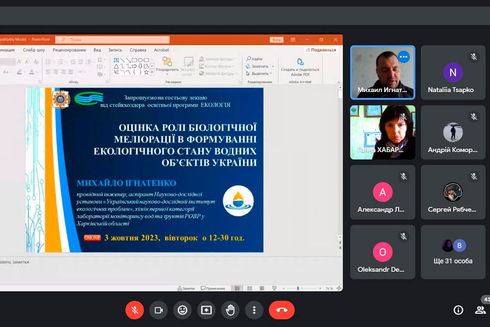This screenshot has height=327, width=490.
Task: Open the meeting details info icon
Action: (x=458, y=310)
